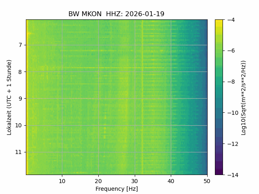
Task: Click the dark purple bottom of colorbar
Action: point(219,173)
